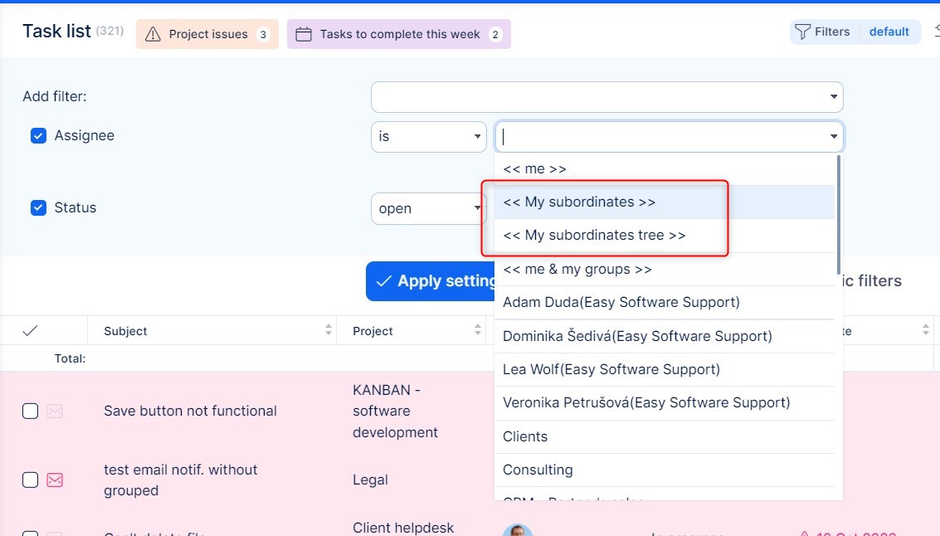Click the Filters funnel icon
This screenshot has height=536, width=940.
[802, 32]
